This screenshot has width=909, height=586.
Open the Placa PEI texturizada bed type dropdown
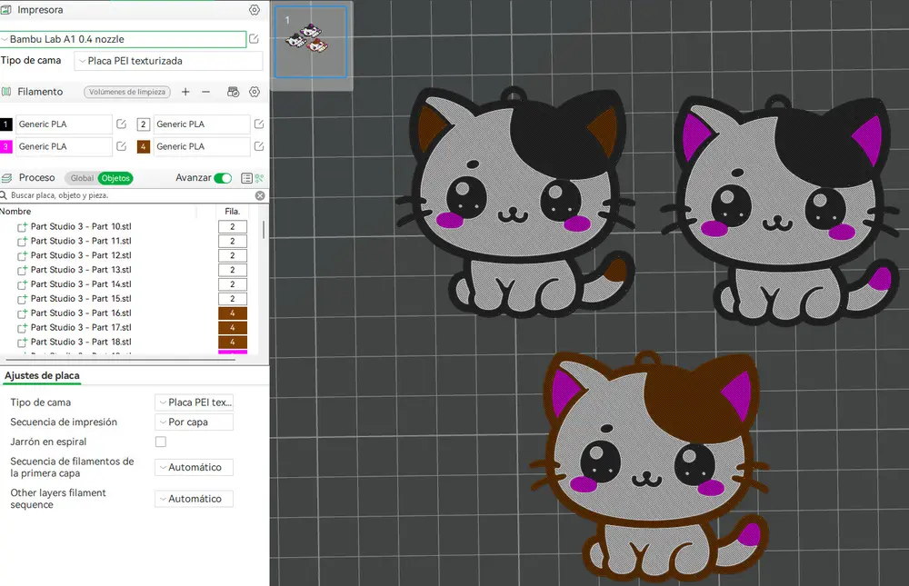pyautogui.click(x=168, y=61)
